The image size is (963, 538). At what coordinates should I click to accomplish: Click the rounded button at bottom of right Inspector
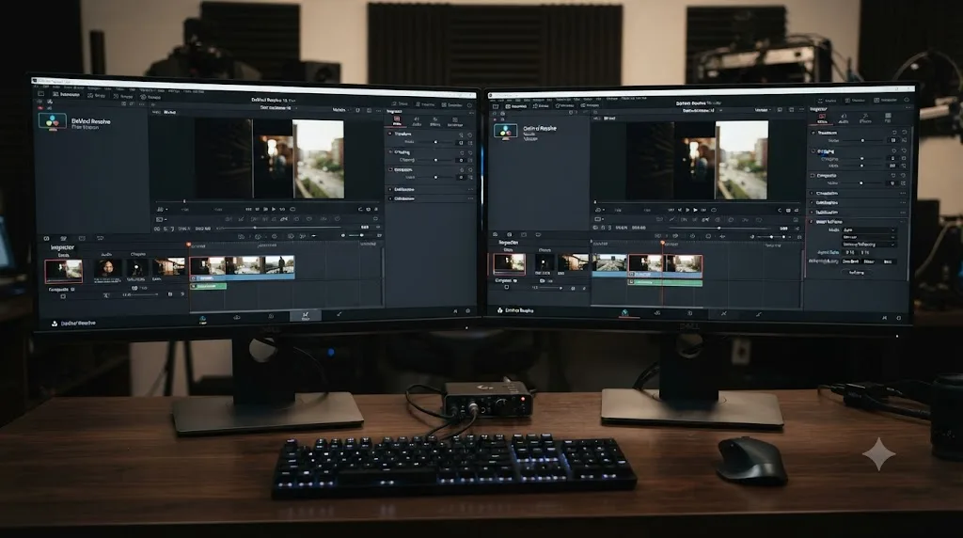pyautogui.click(x=856, y=273)
